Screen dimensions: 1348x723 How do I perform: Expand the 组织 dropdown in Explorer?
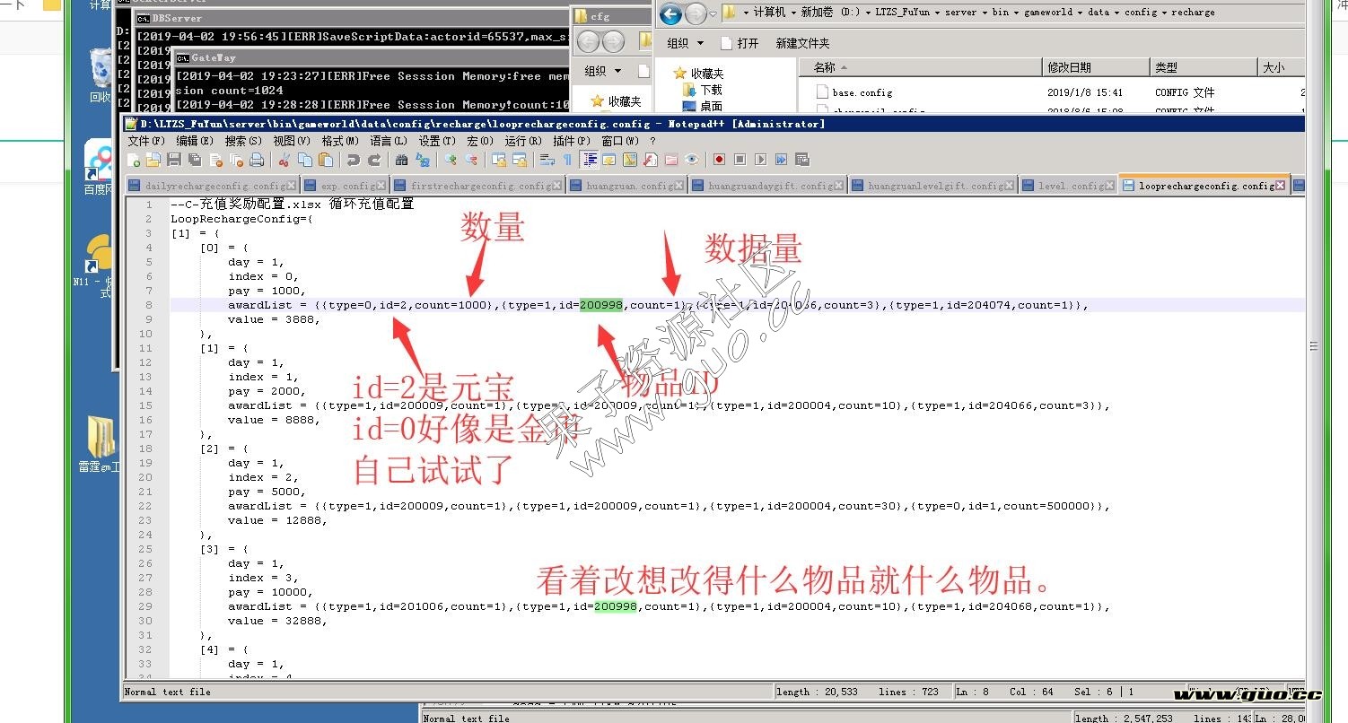tap(685, 43)
